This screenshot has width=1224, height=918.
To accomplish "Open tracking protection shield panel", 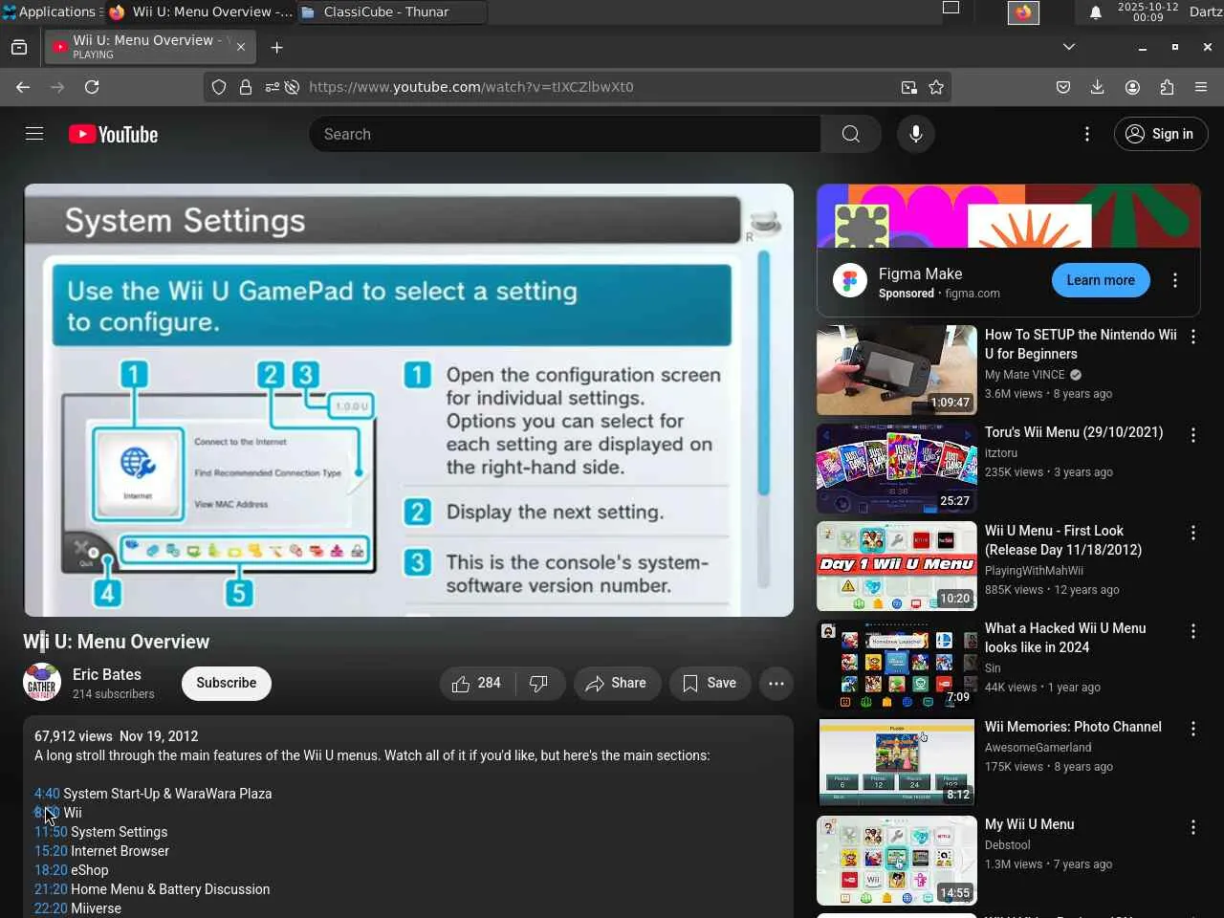I will [x=219, y=87].
